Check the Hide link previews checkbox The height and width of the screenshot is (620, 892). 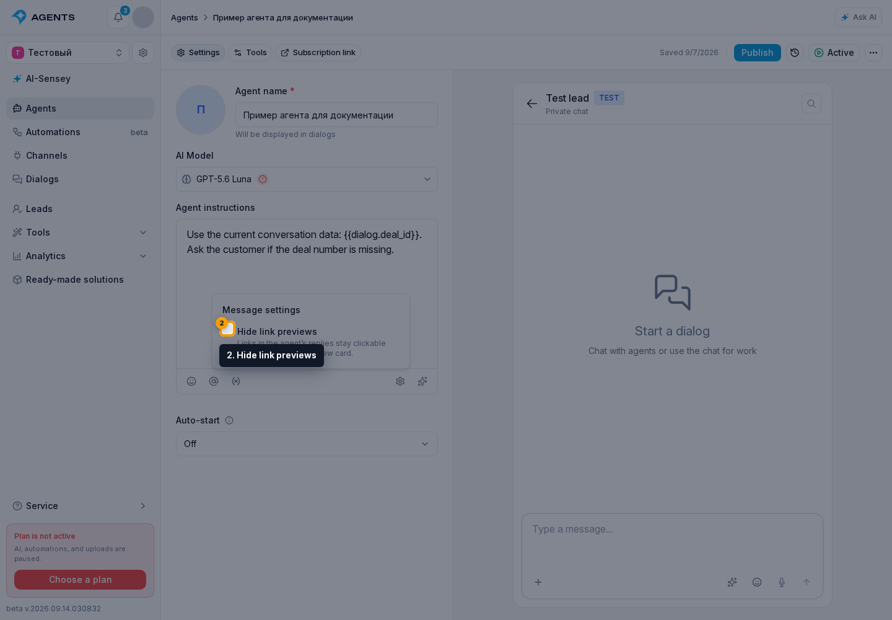pyautogui.click(x=227, y=329)
